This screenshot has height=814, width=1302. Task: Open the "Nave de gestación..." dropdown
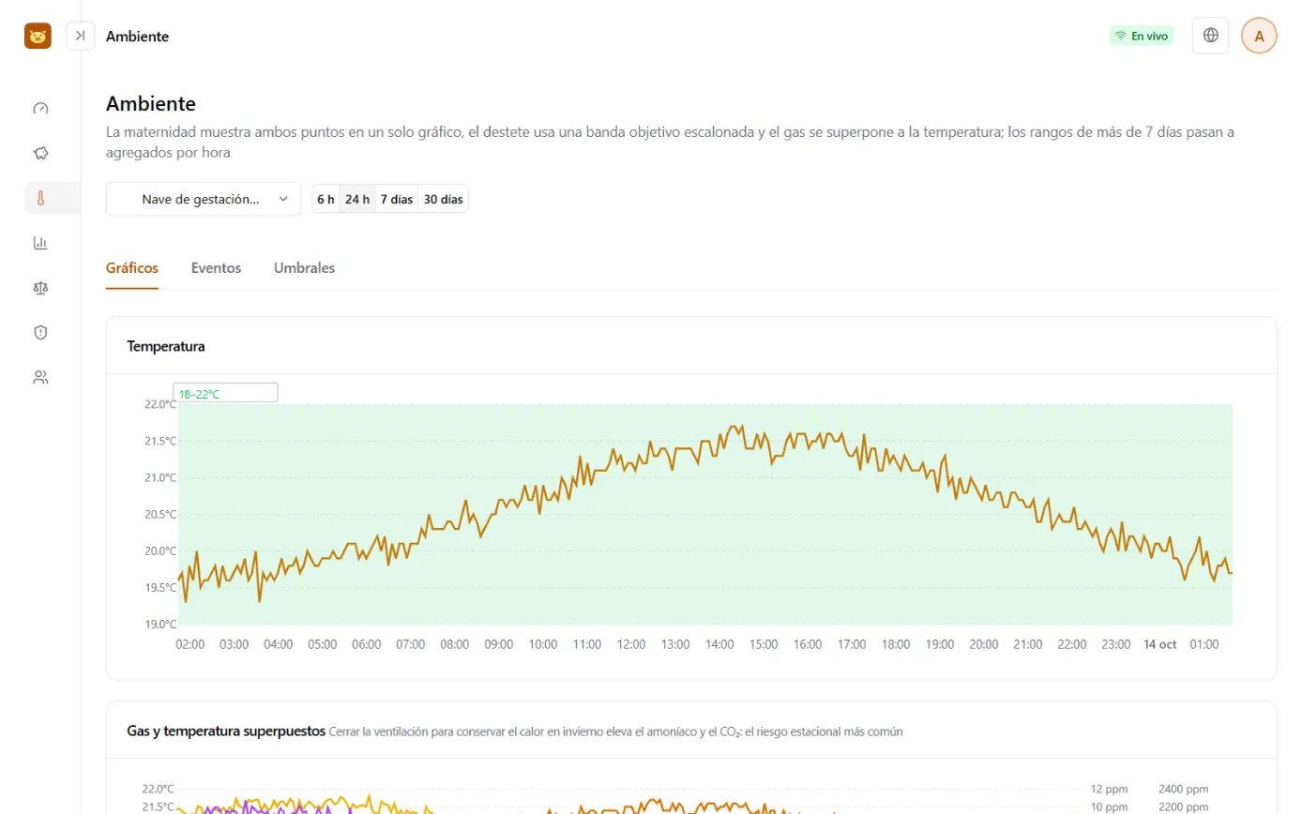204,199
